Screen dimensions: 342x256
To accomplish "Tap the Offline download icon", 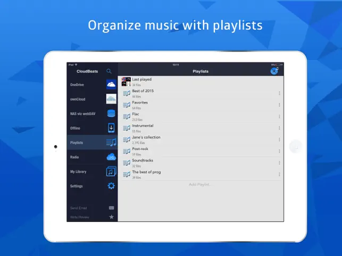I will 111,128.
